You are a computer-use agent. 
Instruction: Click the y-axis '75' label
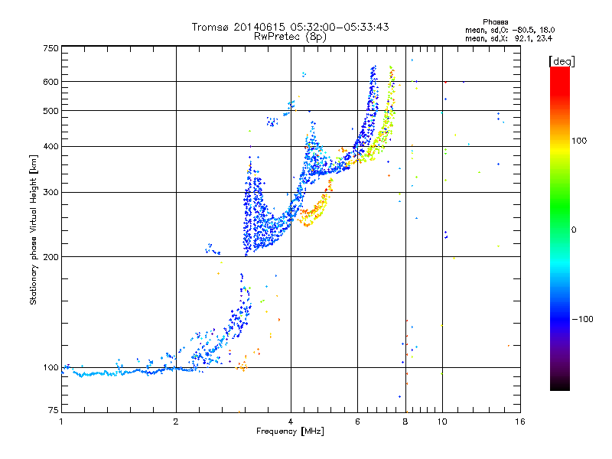click(54, 410)
